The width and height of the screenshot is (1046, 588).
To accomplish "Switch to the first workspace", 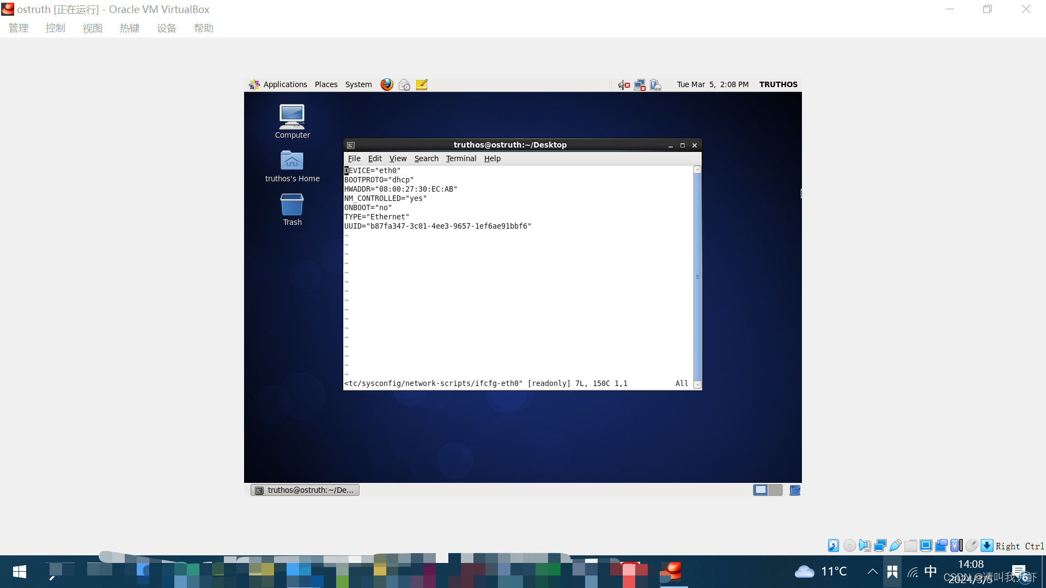I will tap(761, 490).
